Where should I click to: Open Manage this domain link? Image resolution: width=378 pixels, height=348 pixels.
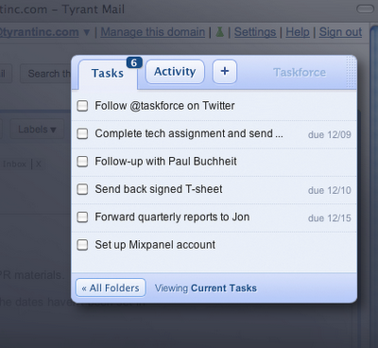(x=153, y=32)
